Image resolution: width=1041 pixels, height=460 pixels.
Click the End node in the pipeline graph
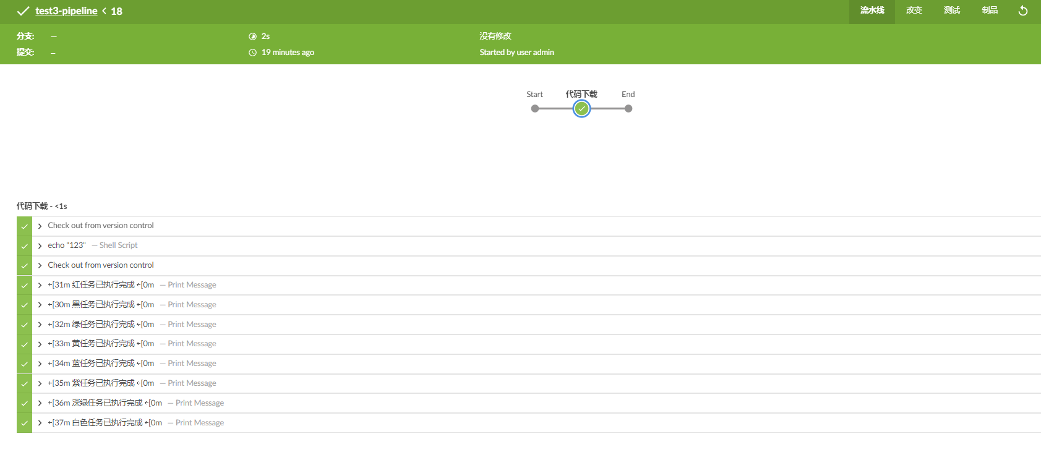(x=628, y=109)
